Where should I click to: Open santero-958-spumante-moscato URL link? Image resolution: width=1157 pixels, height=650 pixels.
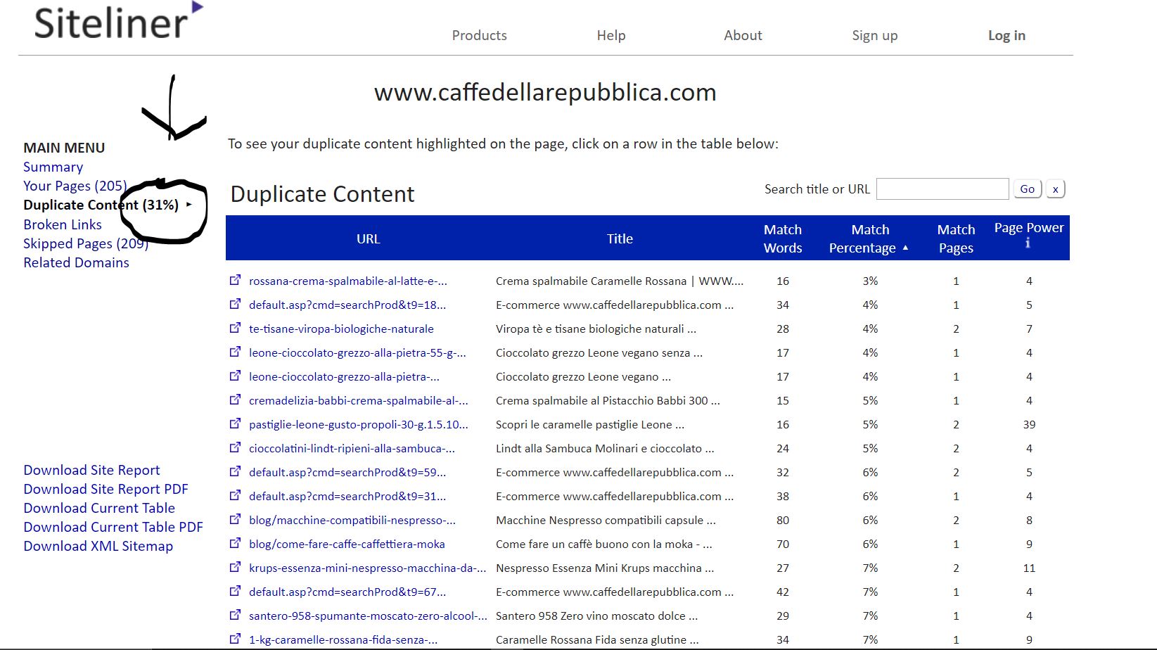click(368, 616)
